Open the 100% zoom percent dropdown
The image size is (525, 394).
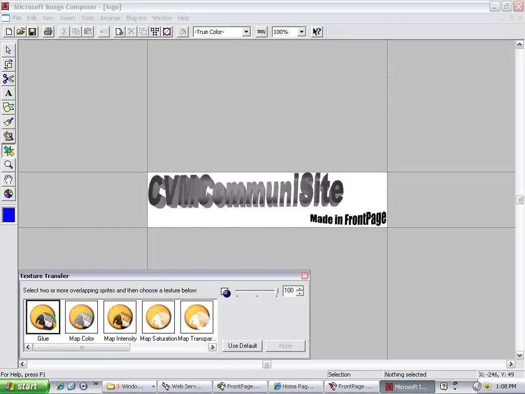(301, 32)
